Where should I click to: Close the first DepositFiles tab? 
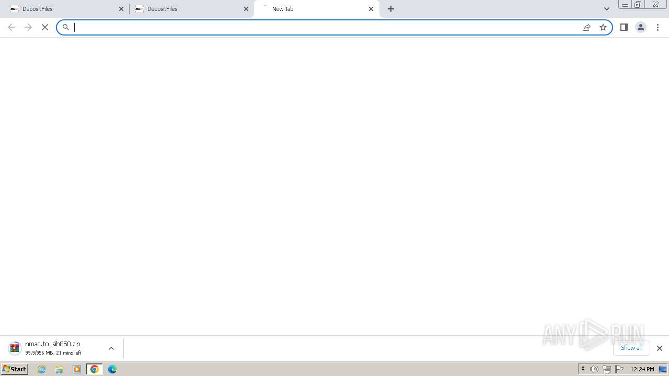121,9
